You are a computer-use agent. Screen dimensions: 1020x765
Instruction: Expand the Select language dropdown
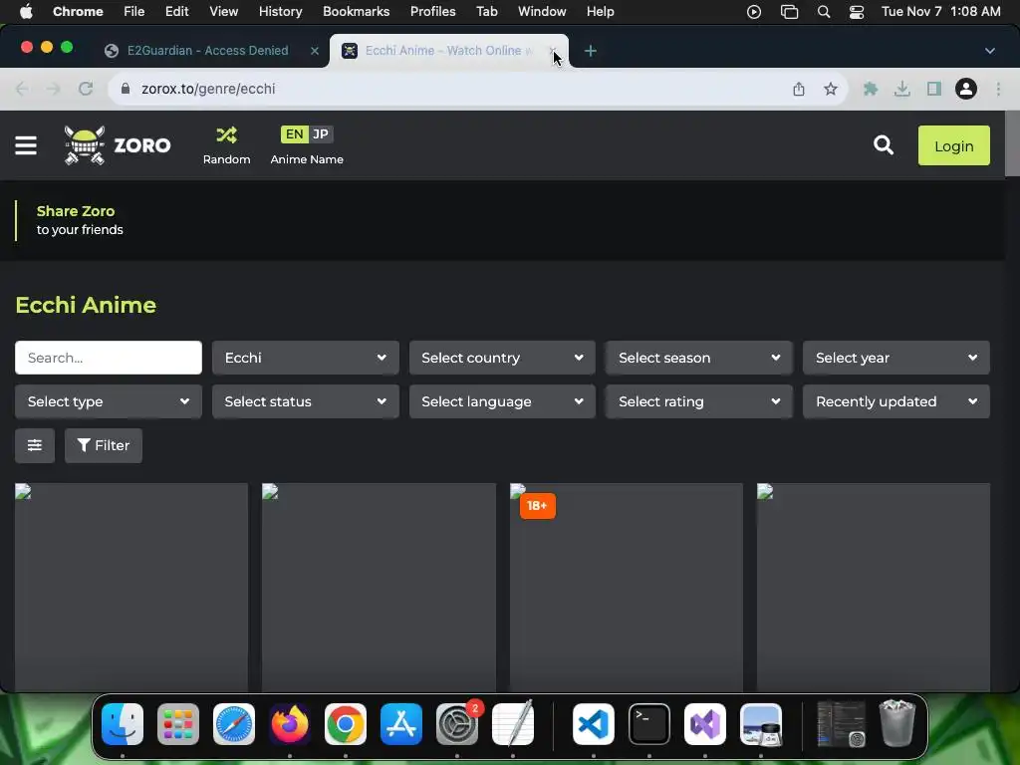click(x=502, y=401)
